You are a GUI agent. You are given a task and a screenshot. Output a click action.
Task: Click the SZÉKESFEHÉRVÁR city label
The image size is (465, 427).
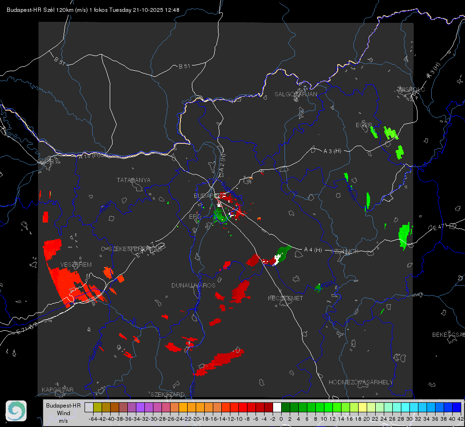tap(136, 249)
